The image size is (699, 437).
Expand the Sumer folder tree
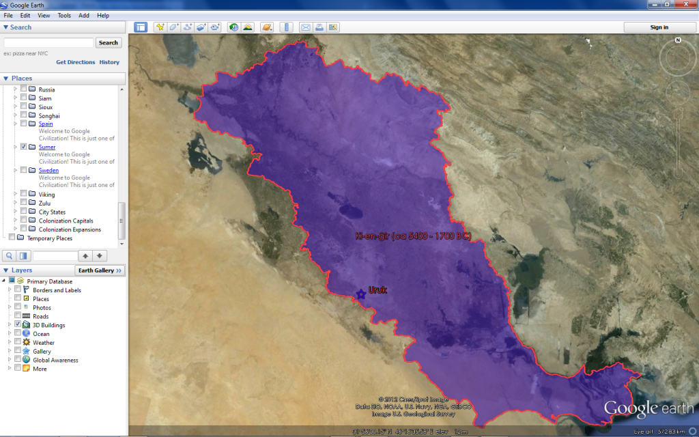point(16,147)
